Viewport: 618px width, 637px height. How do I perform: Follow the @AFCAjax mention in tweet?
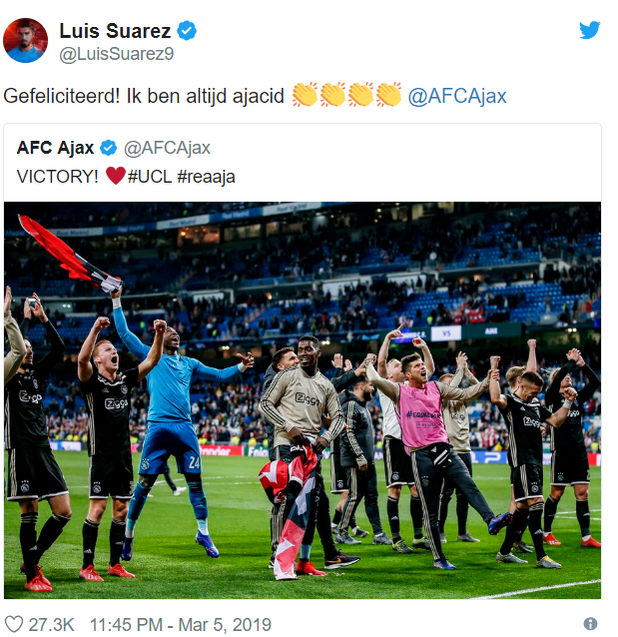(x=457, y=96)
